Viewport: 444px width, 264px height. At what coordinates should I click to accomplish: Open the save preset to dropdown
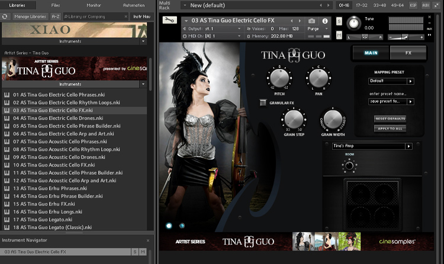click(410, 102)
